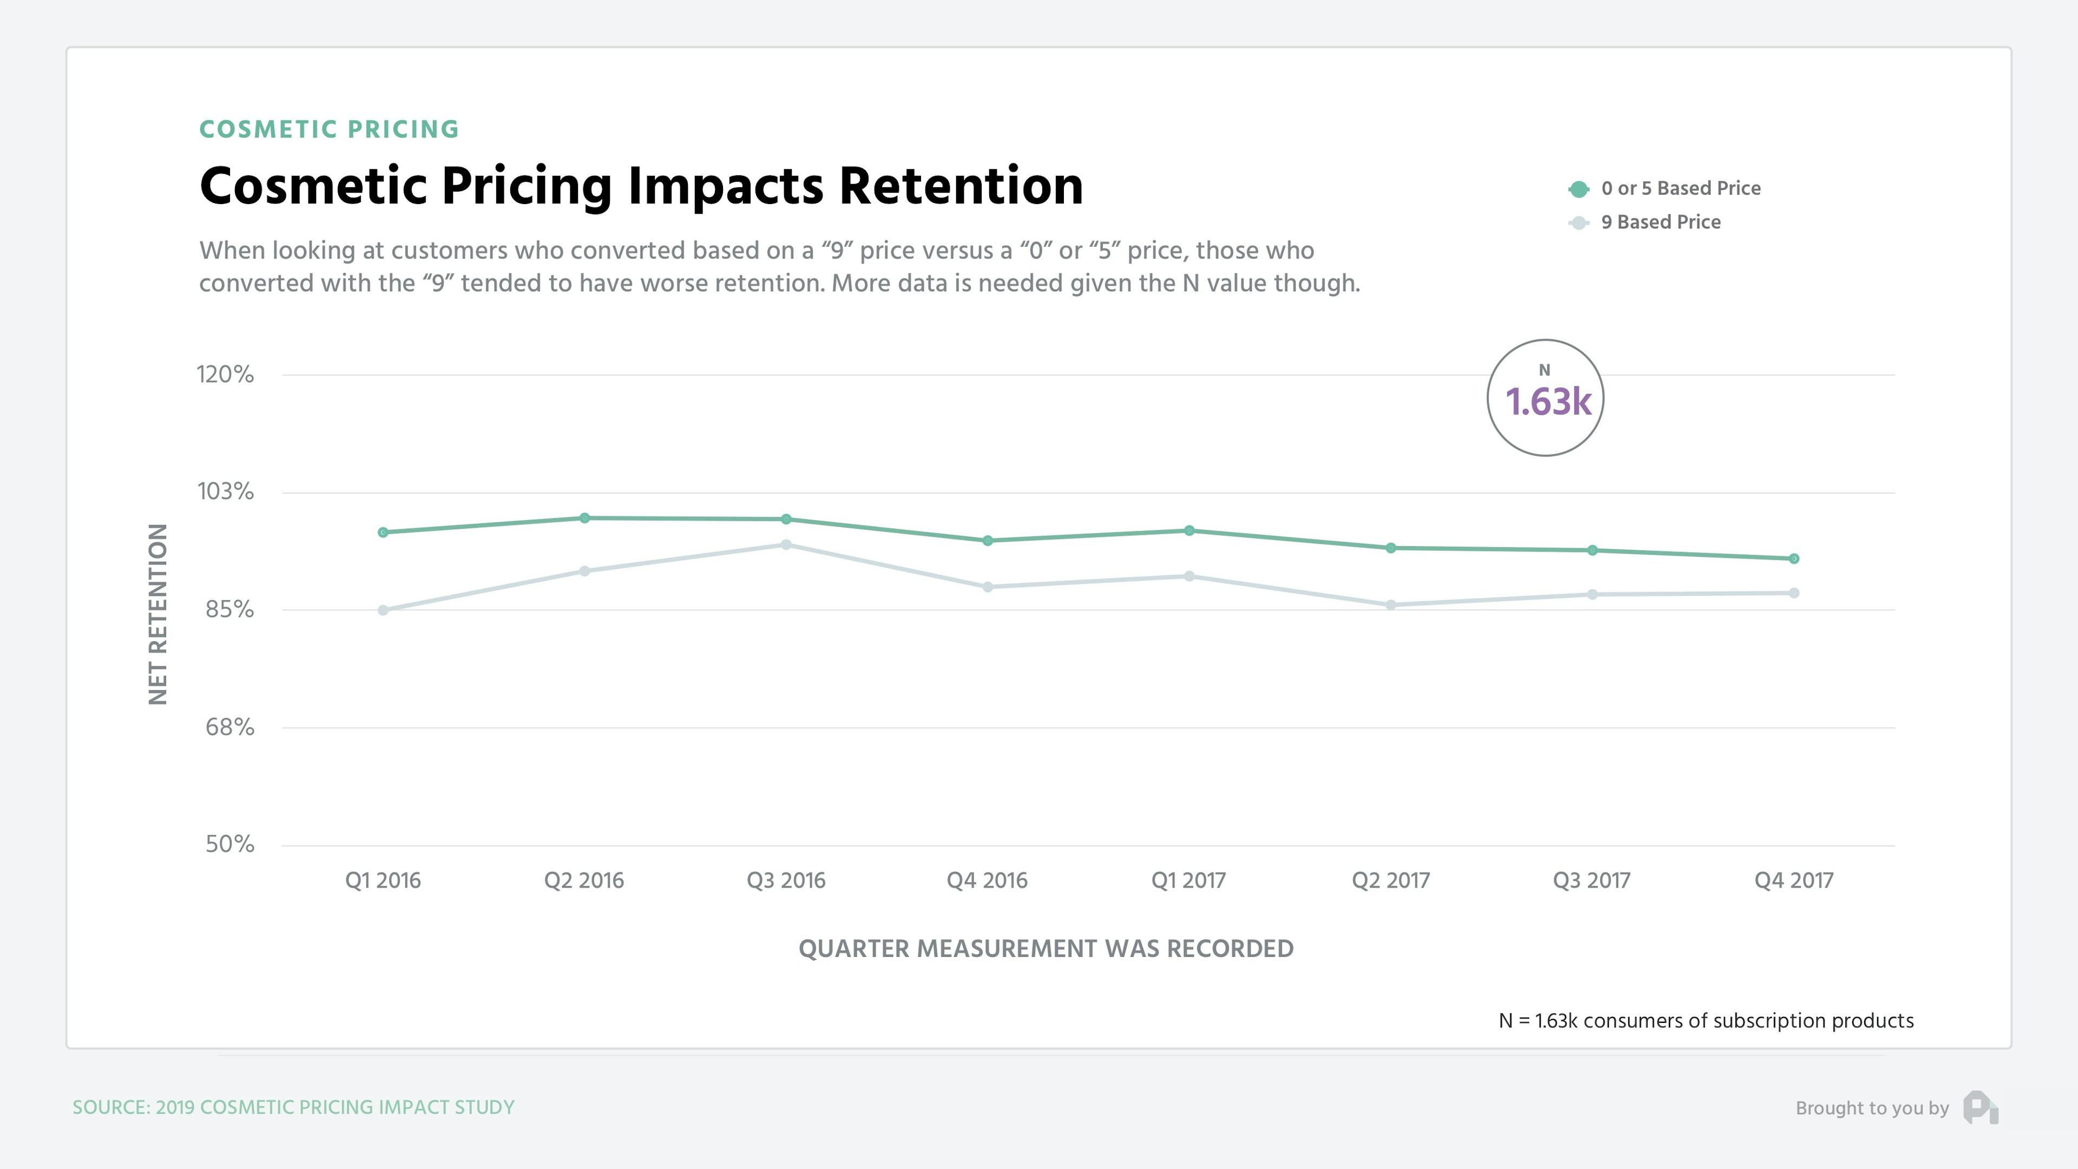Image resolution: width=2078 pixels, height=1169 pixels.
Task: Click the Cosmetic Pricing Impacts Retention title
Action: click(x=641, y=186)
